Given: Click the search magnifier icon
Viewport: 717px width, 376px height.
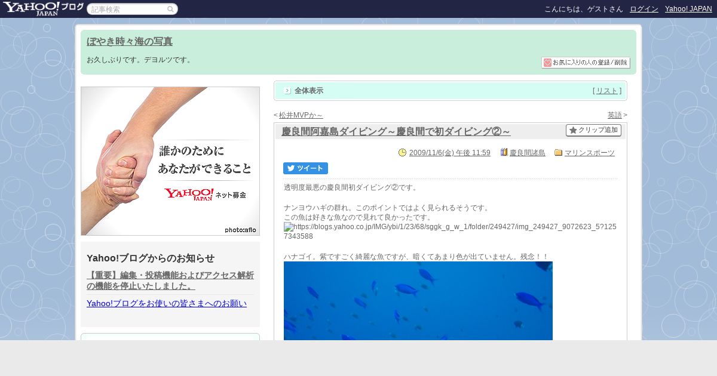Looking at the screenshot, I should tap(171, 9).
